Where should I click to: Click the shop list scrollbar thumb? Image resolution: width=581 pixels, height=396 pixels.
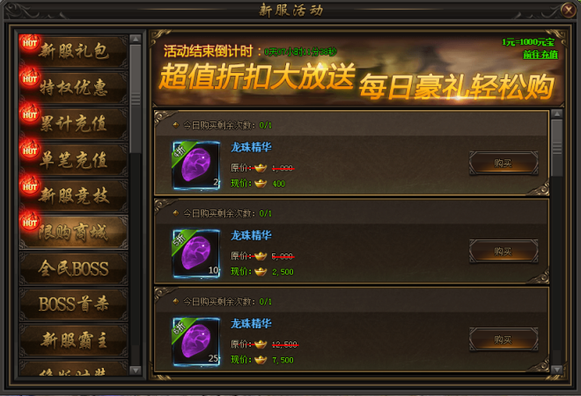point(557,148)
